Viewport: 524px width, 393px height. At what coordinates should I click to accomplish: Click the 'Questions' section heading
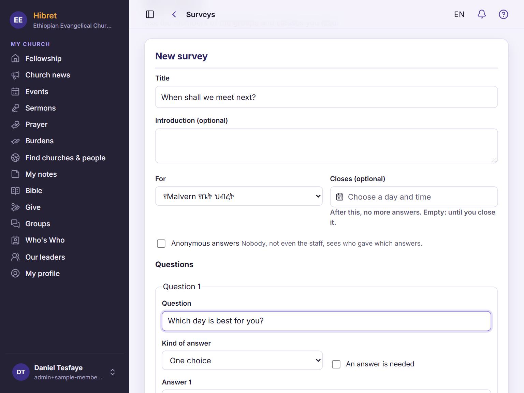[174, 264]
